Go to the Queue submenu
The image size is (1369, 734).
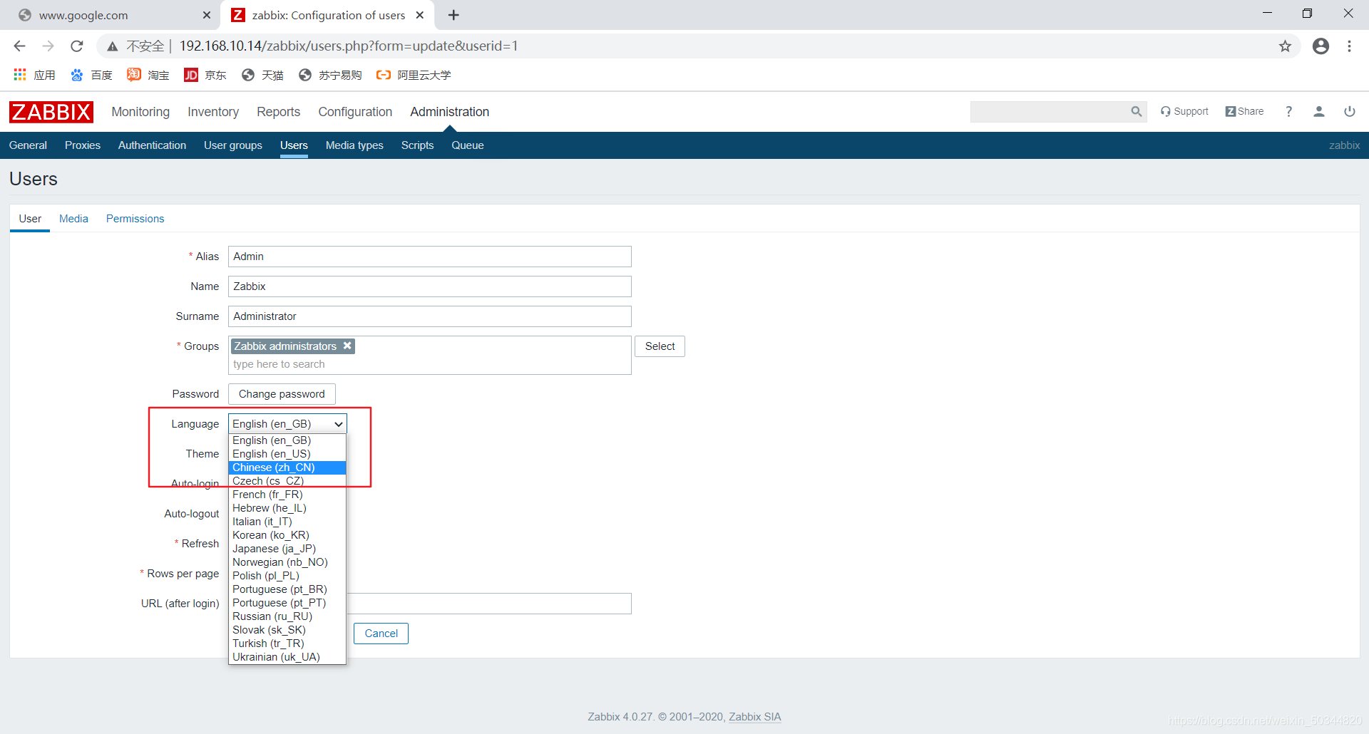(468, 145)
